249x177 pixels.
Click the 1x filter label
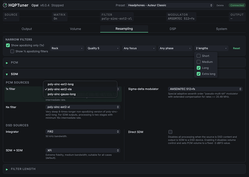click(10, 89)
